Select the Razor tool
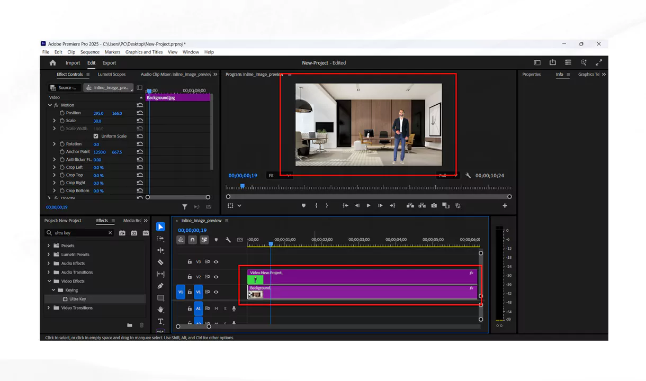Screen dimensions: 646x381 [x=160, y=262]
